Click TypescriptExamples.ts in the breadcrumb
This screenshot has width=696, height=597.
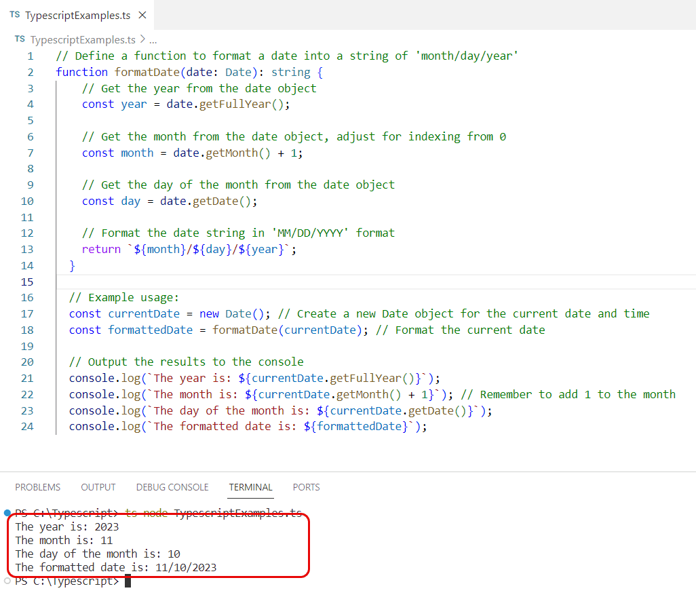(x=83, y=40)
